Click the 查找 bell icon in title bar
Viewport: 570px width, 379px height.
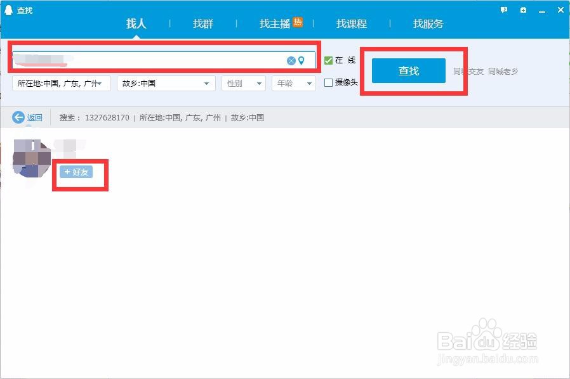[8, 10]
